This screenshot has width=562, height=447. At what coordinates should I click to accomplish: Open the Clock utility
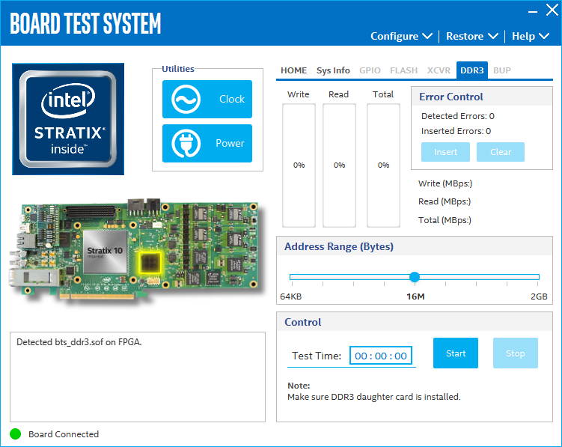coord(207,99)
